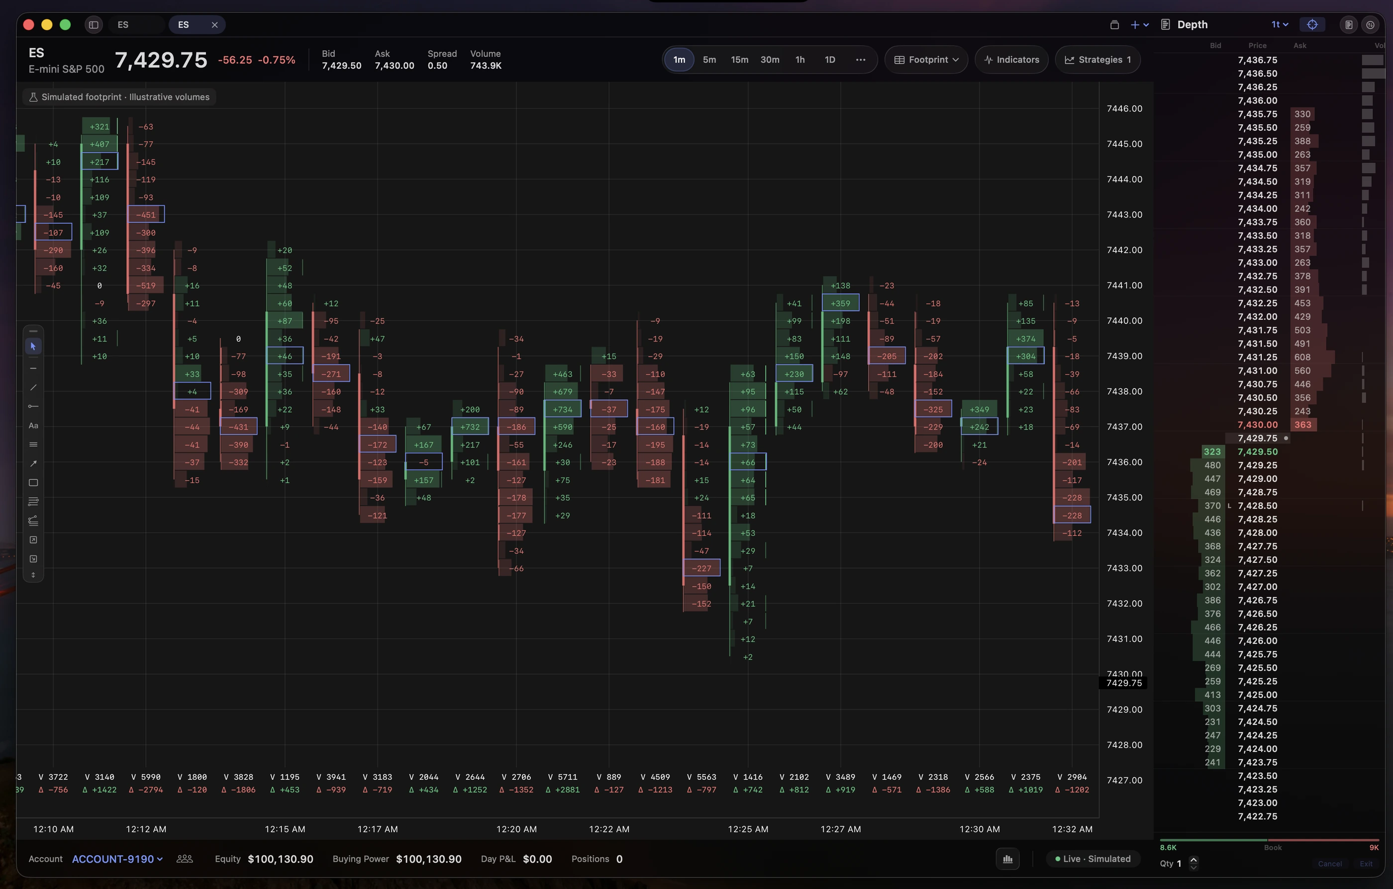
Task: Click the Depth panel ladder icon
Action: 1166,25
